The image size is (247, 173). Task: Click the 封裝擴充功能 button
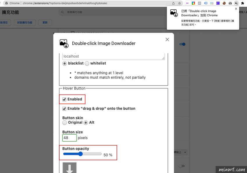[24, 22]
